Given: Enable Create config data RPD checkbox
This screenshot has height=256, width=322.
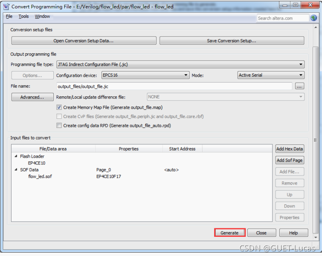Looking at the screenshot, I should point(59,125).
